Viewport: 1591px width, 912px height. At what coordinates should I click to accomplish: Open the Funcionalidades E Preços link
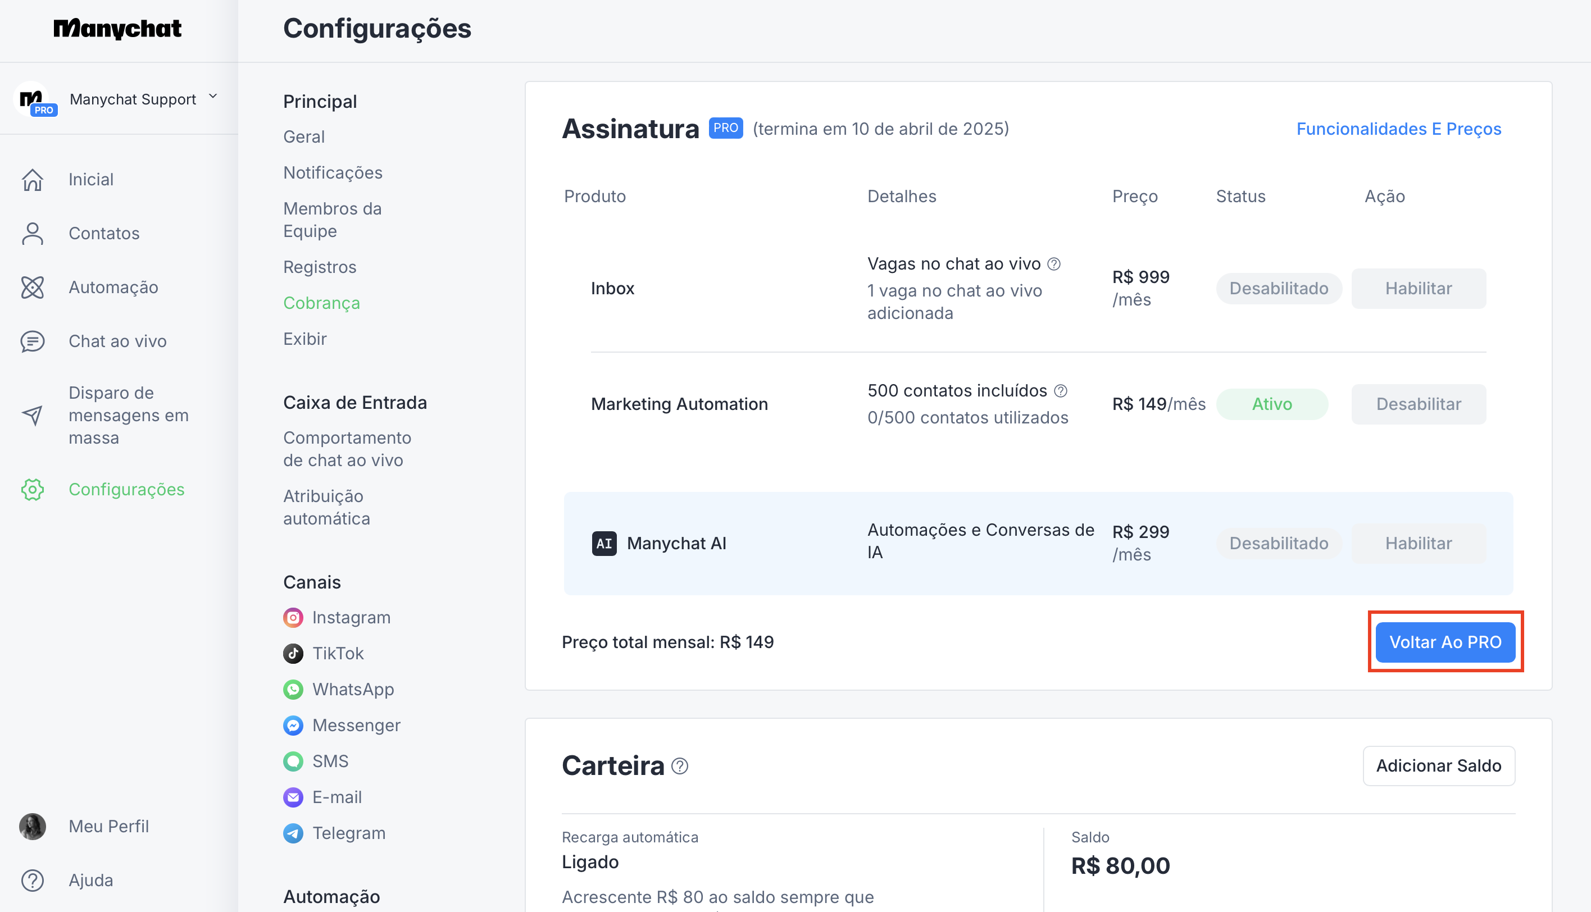[1399, 129]
